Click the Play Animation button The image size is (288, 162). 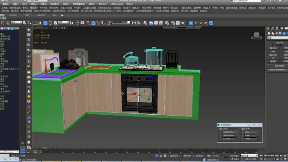269,156
